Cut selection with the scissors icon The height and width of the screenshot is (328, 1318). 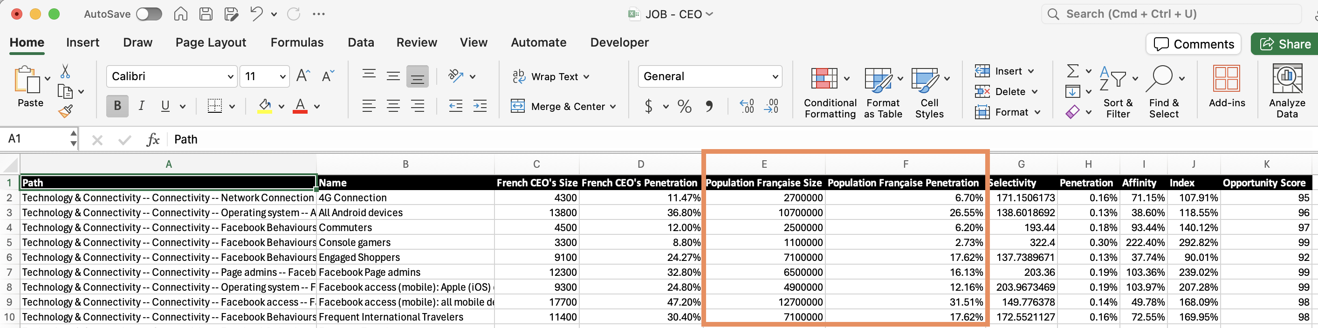click(x=65, y=71)
